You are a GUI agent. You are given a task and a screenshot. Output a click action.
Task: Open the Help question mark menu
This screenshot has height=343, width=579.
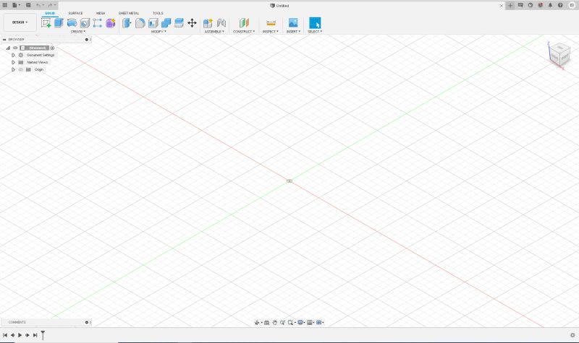click(560, 5)
